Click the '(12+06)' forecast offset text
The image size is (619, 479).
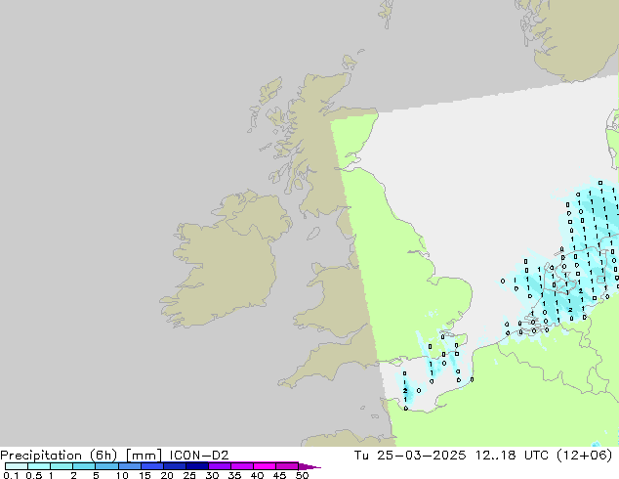click(585, 456)
